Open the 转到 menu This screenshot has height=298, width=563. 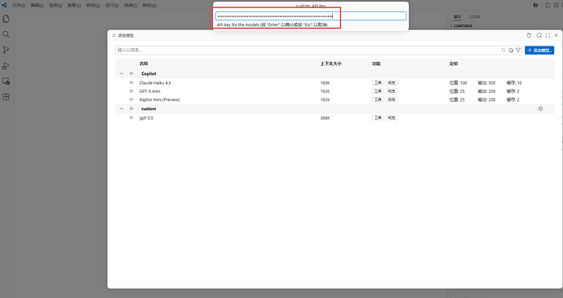[93, 6]
